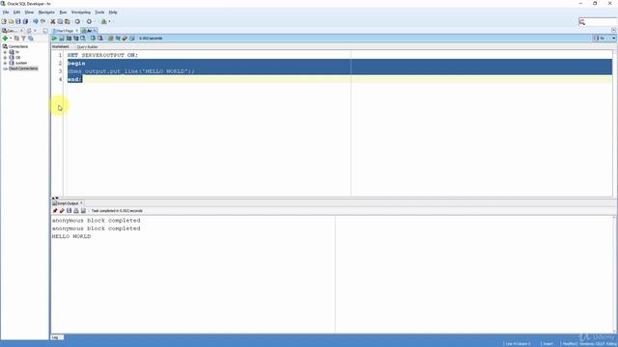Screen dimensions: 618x347
Task: Click first 'anonymous block completed' output line
Action: click(97, 221)
